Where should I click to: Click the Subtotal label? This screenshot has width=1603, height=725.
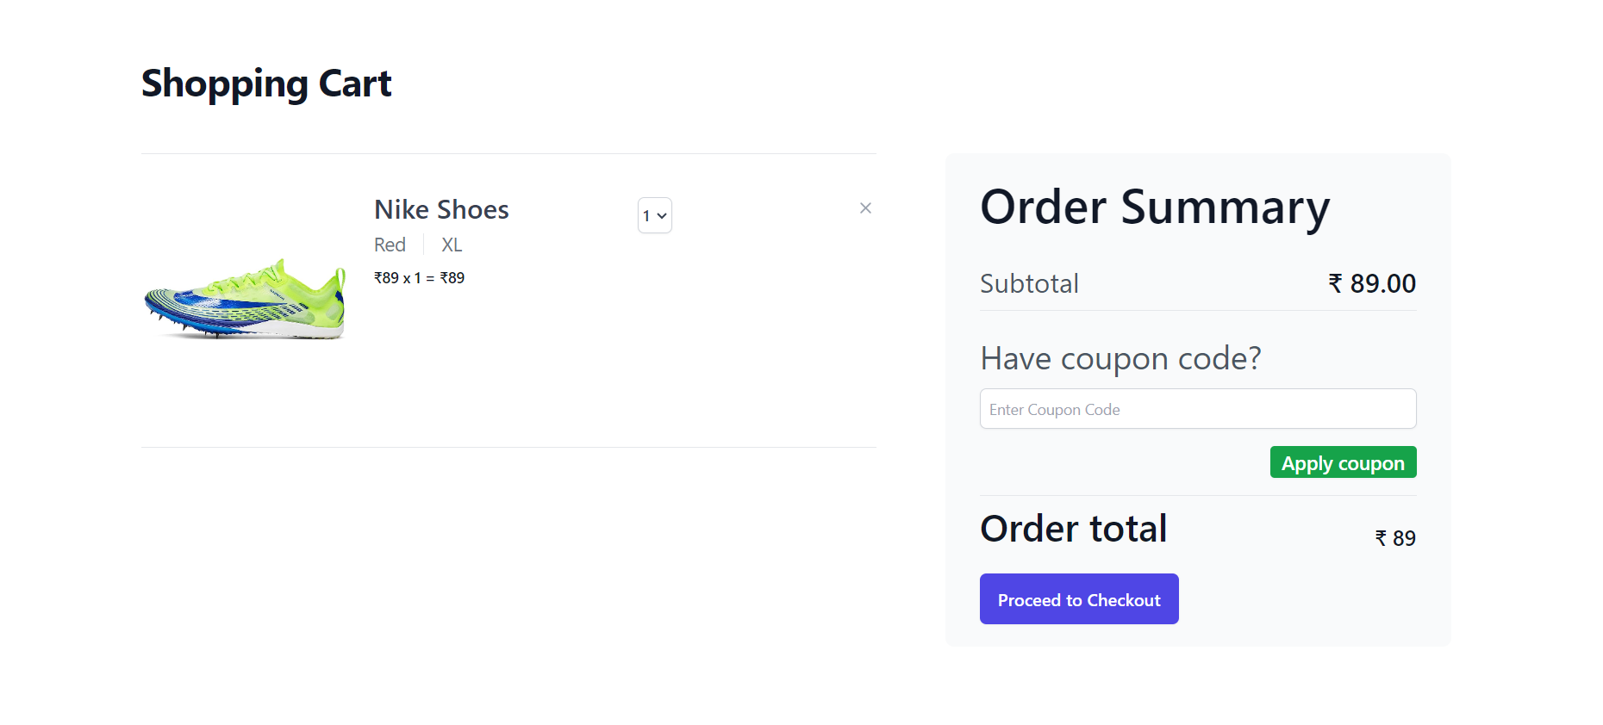click(1029, 284)
